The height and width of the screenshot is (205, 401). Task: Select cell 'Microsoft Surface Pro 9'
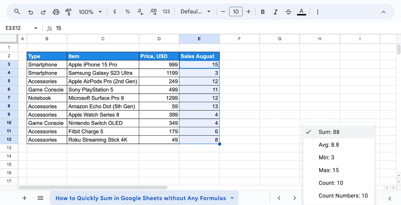click(103, 98)
